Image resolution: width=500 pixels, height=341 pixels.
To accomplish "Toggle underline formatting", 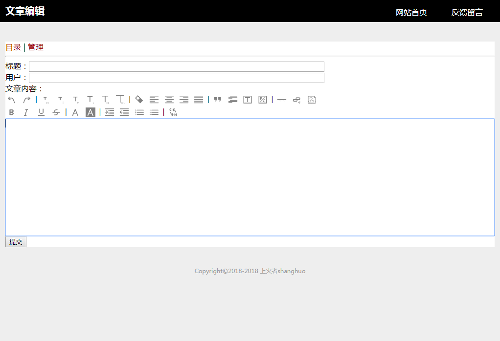I will pyautogui.click(x=41, y=112).
